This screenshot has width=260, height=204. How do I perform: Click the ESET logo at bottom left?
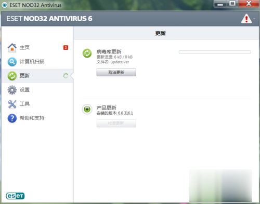15,196
